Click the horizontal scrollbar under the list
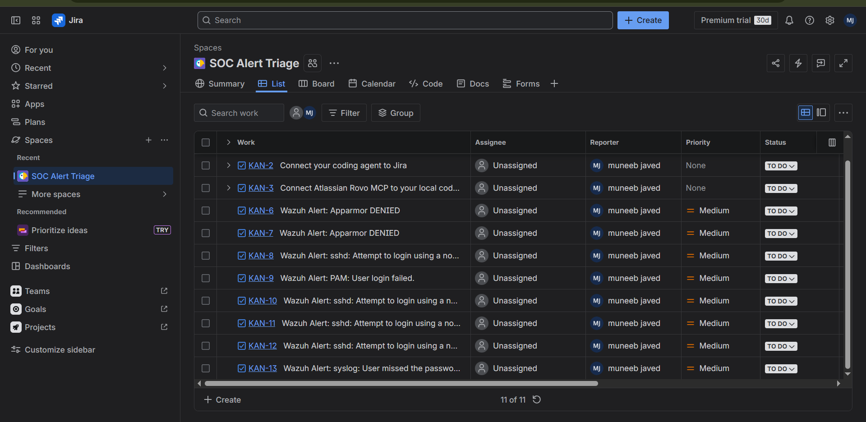Viewport: 866px width, 422px height. [401, 384]
